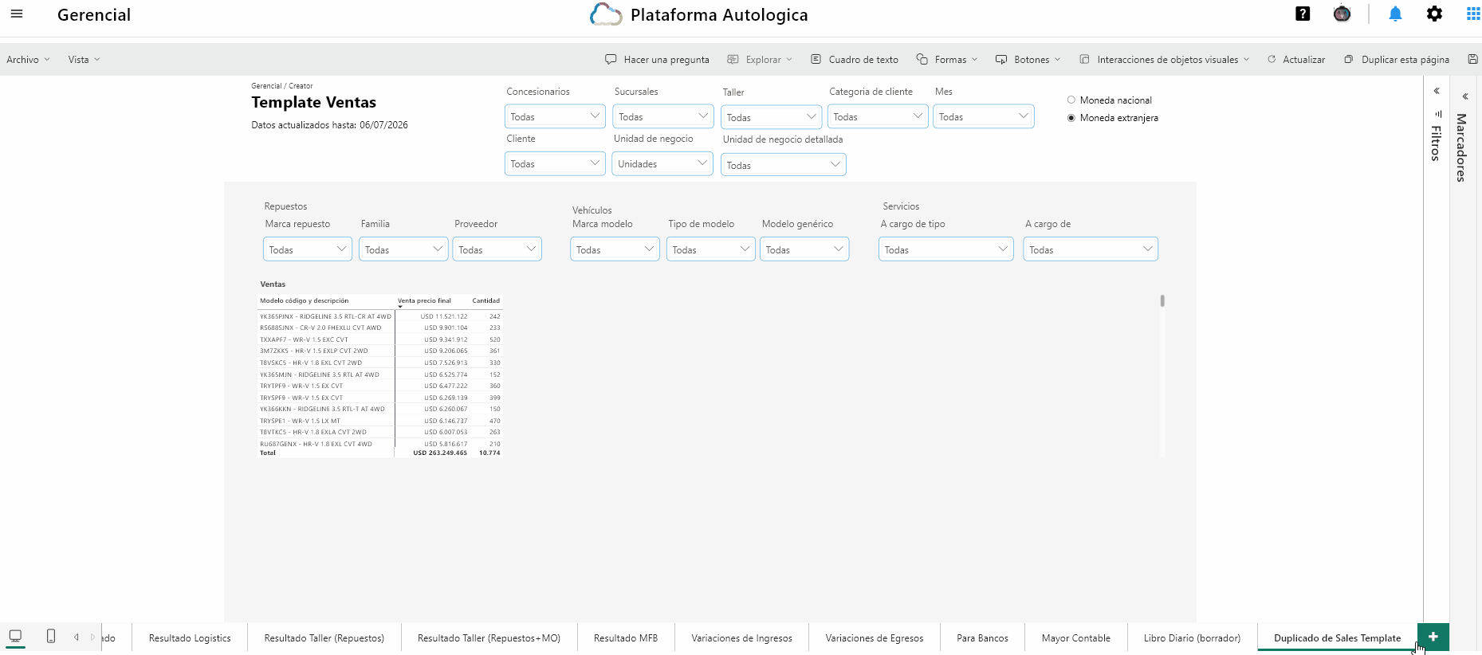Click Hacer una pregunta
Viewport: 1482px width, 655px height.
click(658, 59)
